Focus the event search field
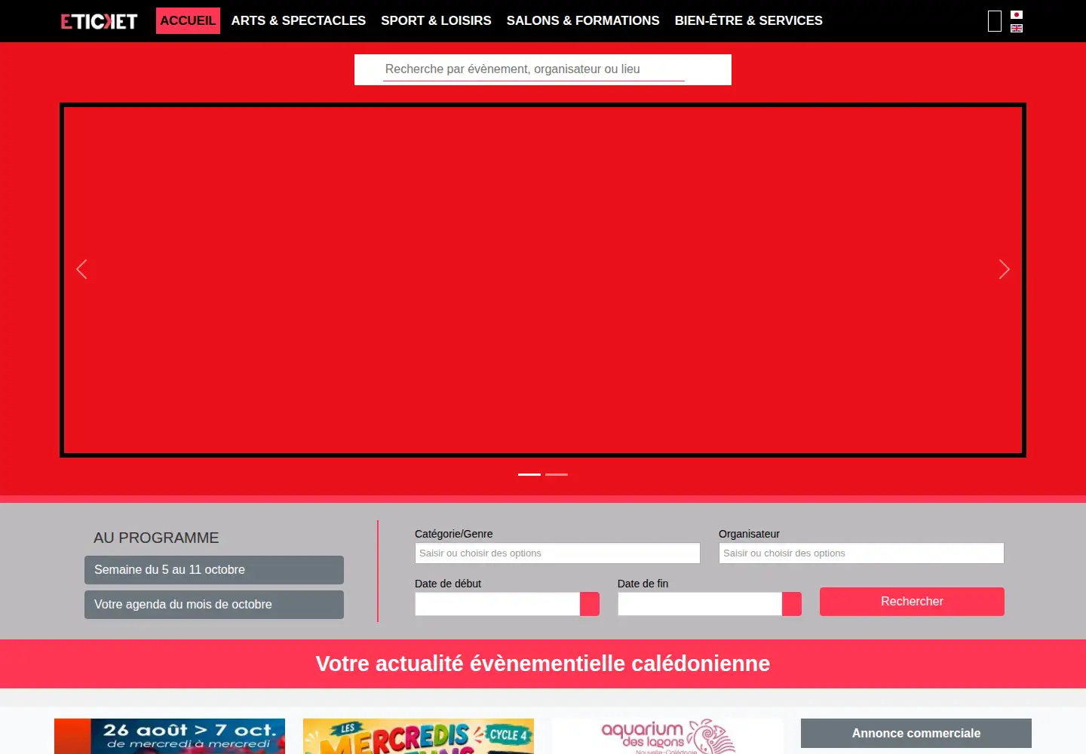 [534, 69]
